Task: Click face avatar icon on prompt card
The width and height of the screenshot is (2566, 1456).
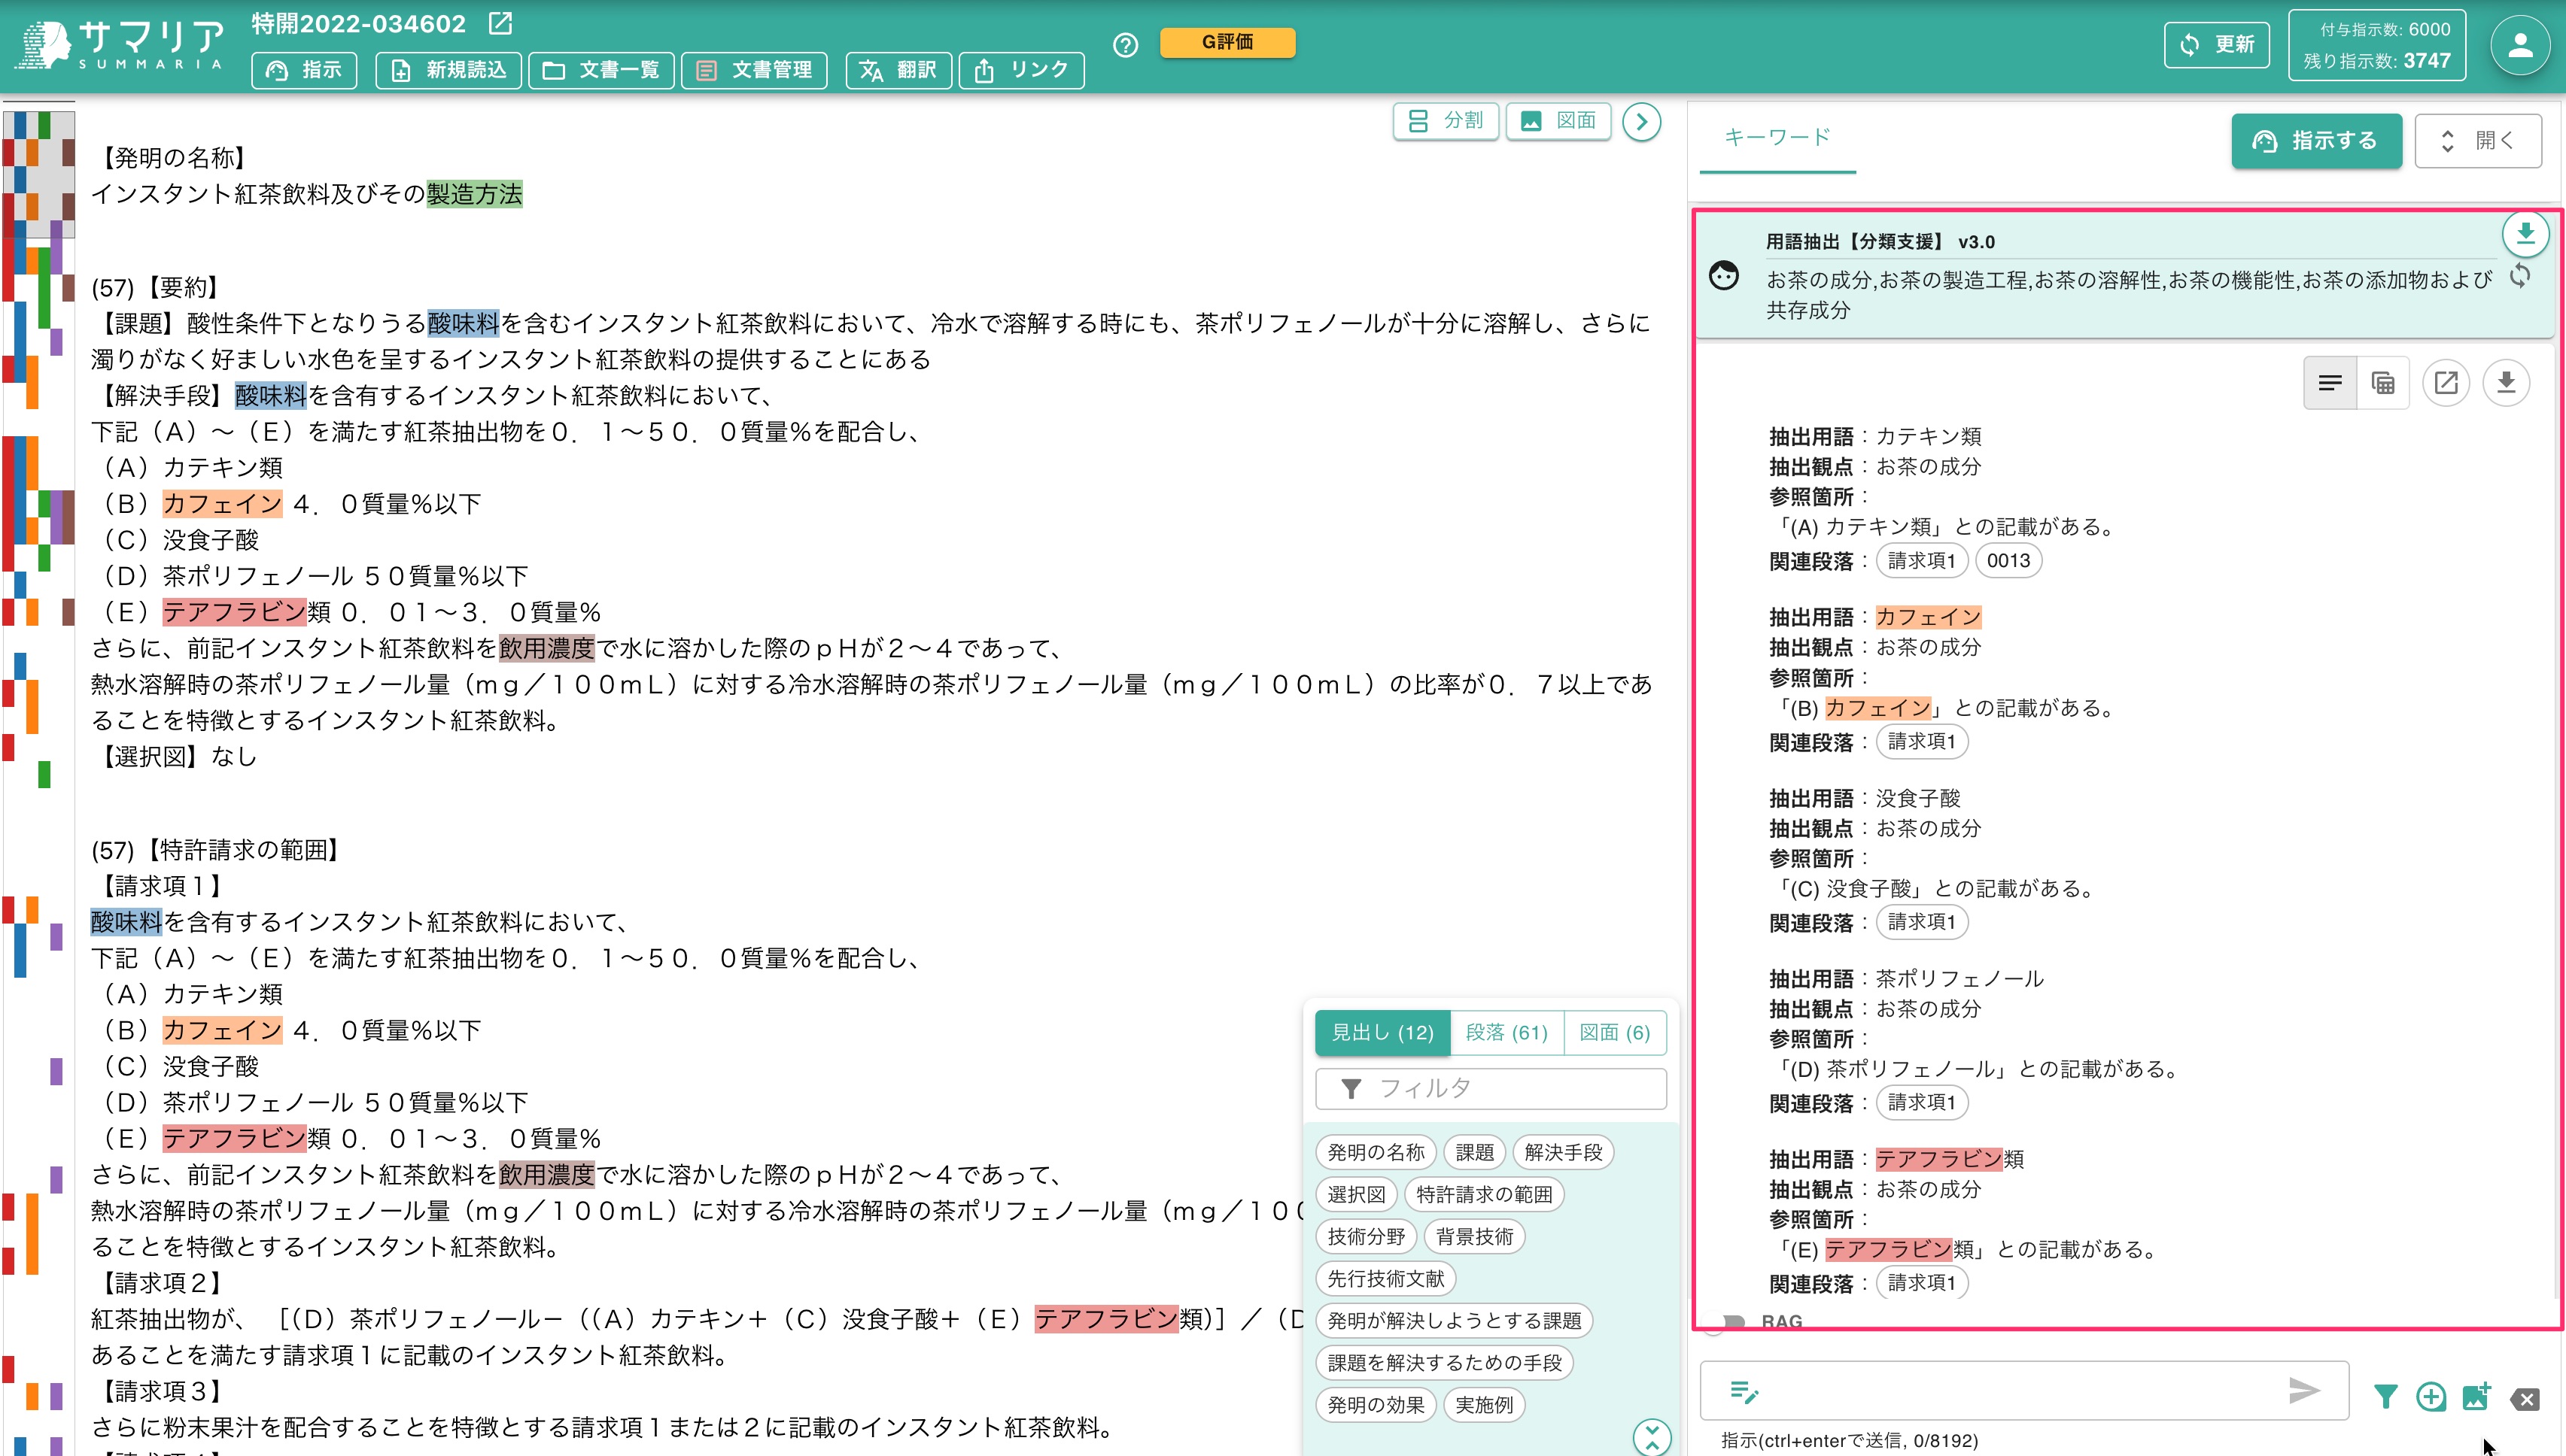Action: [1724, 275]
